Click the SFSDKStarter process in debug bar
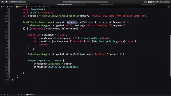The image size is (171, 96). (x=30, y=95)
